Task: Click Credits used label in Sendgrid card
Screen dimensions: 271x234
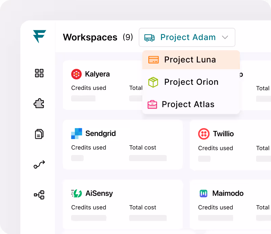Action: 89,148
